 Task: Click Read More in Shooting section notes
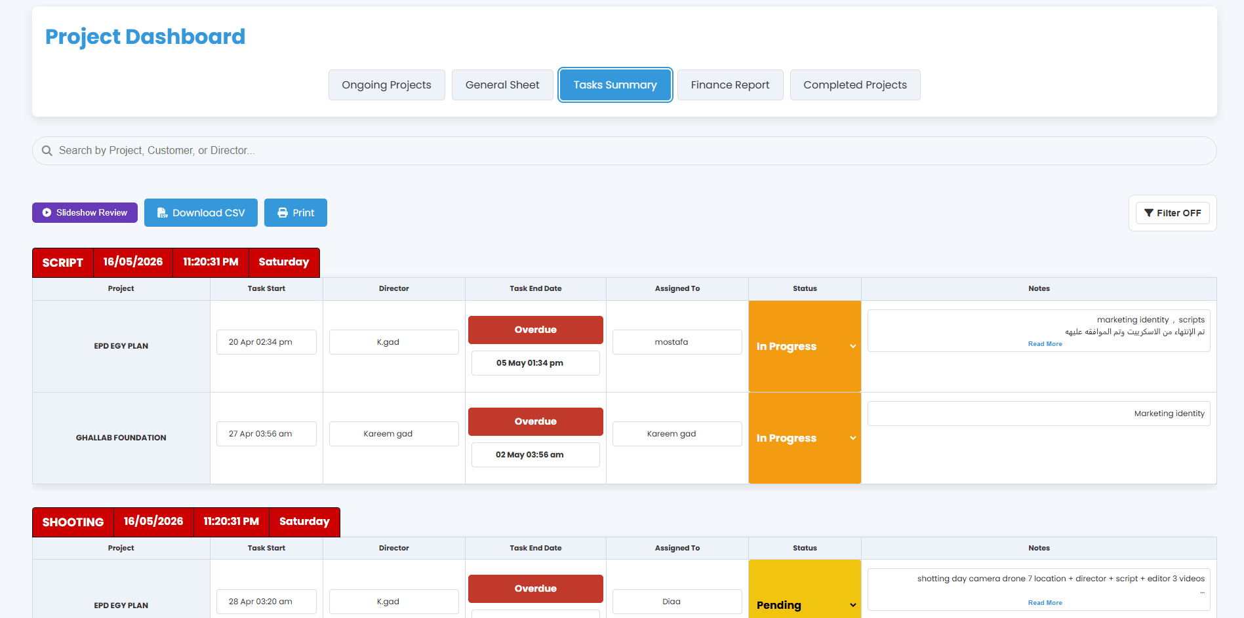pyautogui.click(x=1045, y=603)
